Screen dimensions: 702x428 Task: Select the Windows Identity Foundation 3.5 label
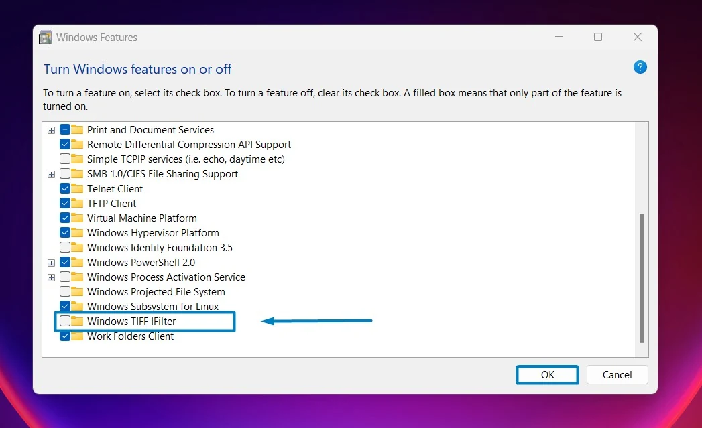[160, 247]
